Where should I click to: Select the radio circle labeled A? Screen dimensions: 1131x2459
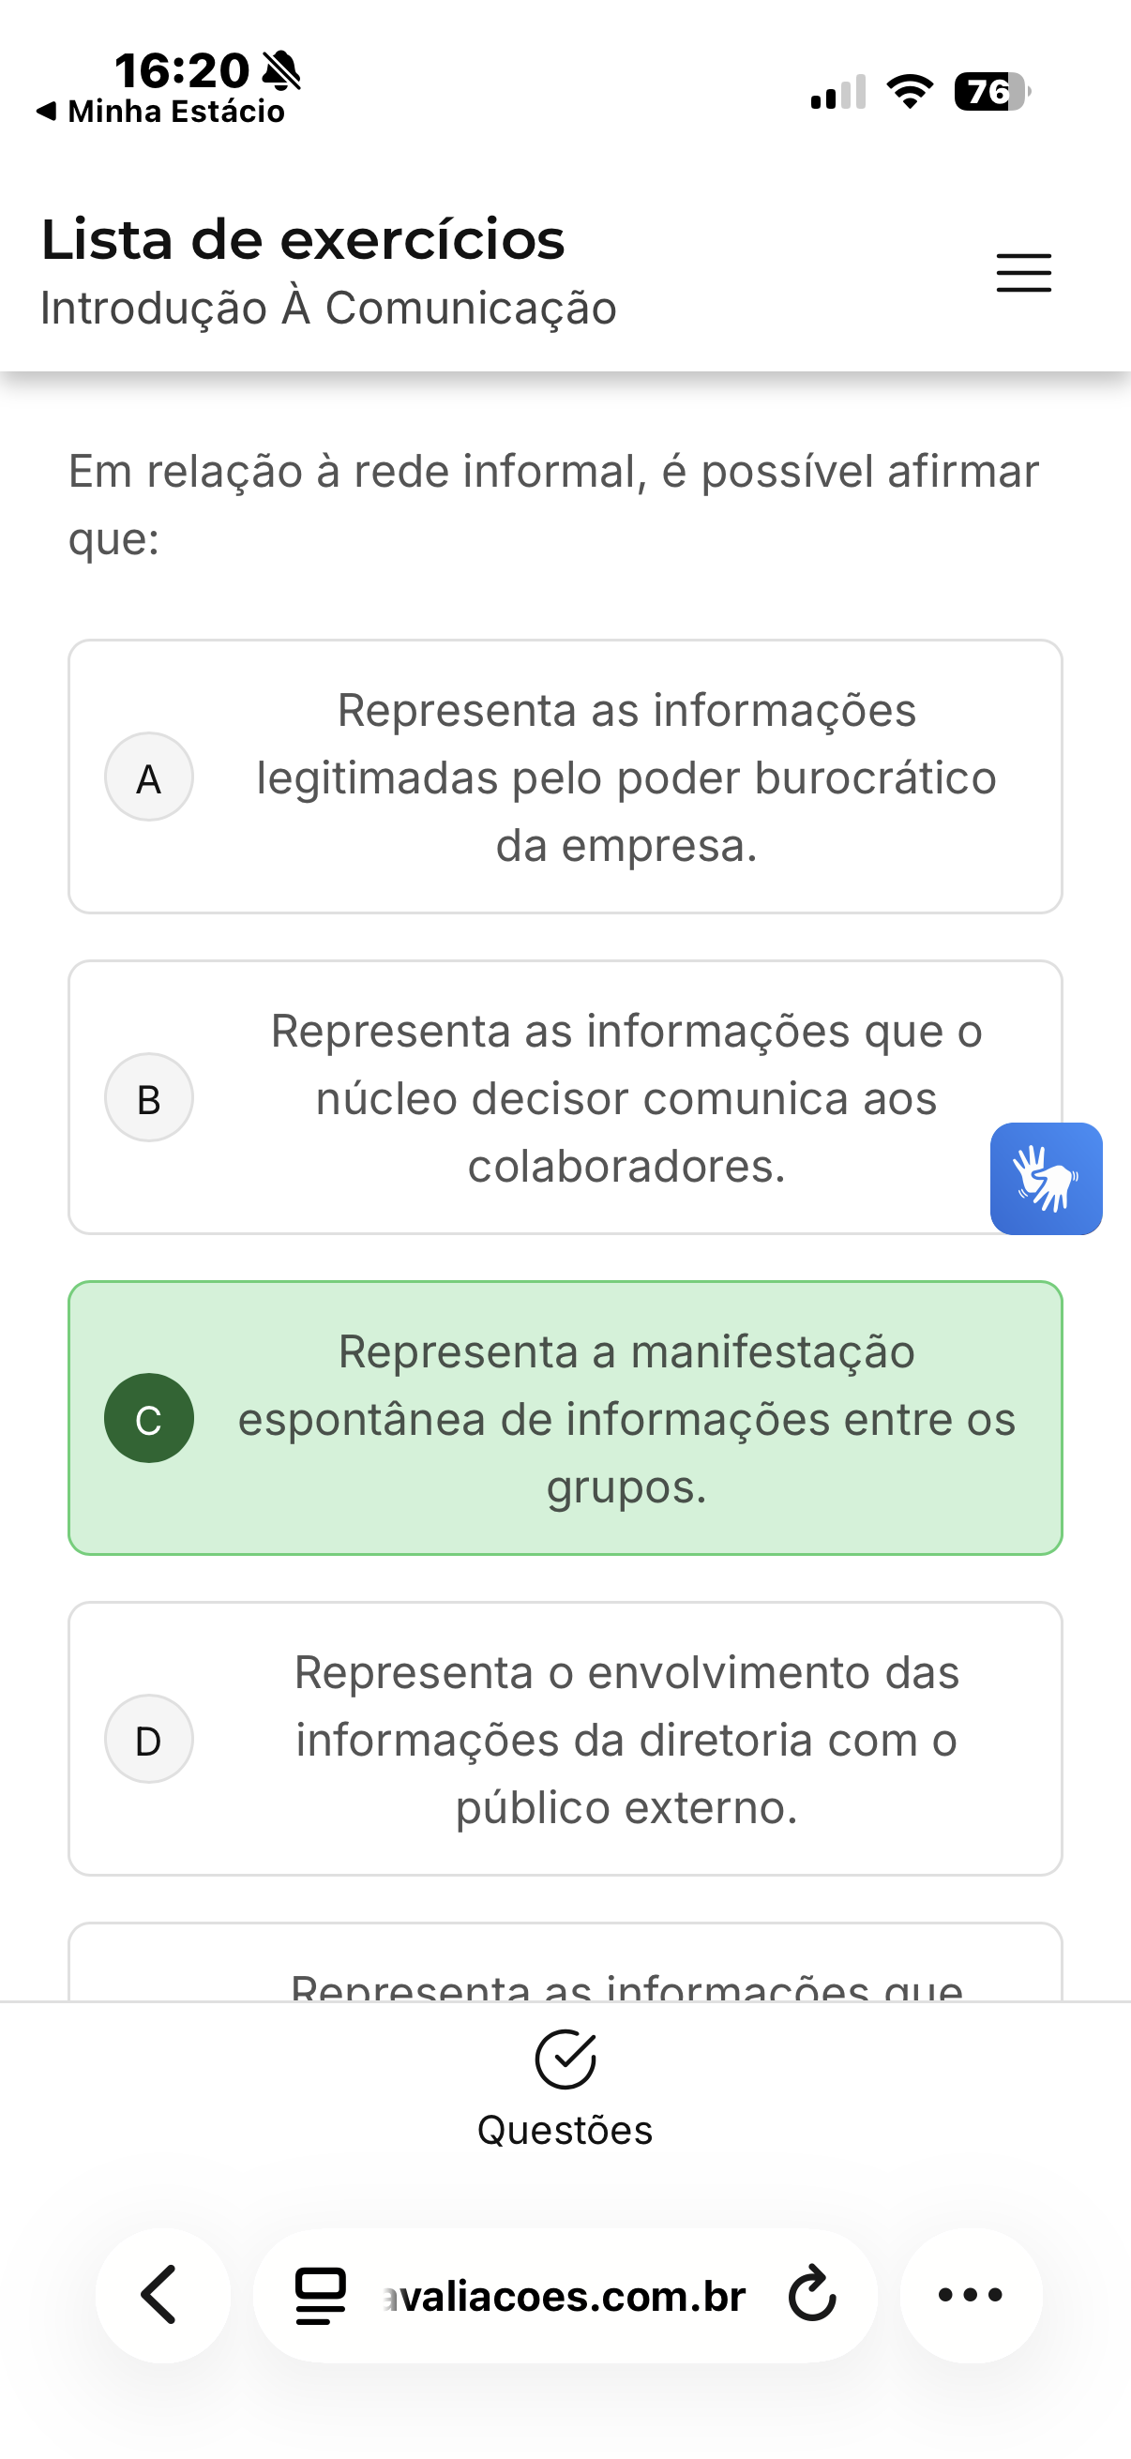149,777
